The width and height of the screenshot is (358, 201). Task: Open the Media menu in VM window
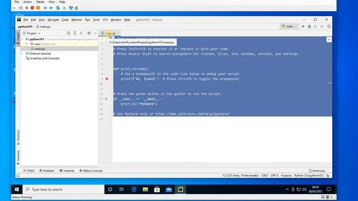[x=40, y=2]
